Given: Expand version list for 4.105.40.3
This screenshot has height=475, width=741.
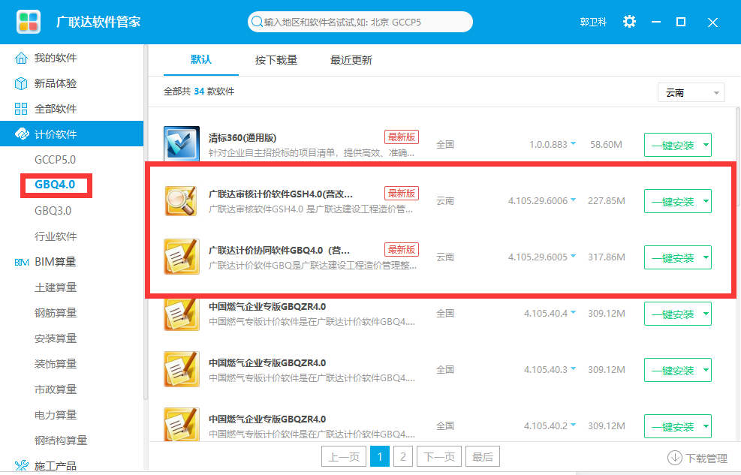Looking at the screenshot, I should coord(573,368).
